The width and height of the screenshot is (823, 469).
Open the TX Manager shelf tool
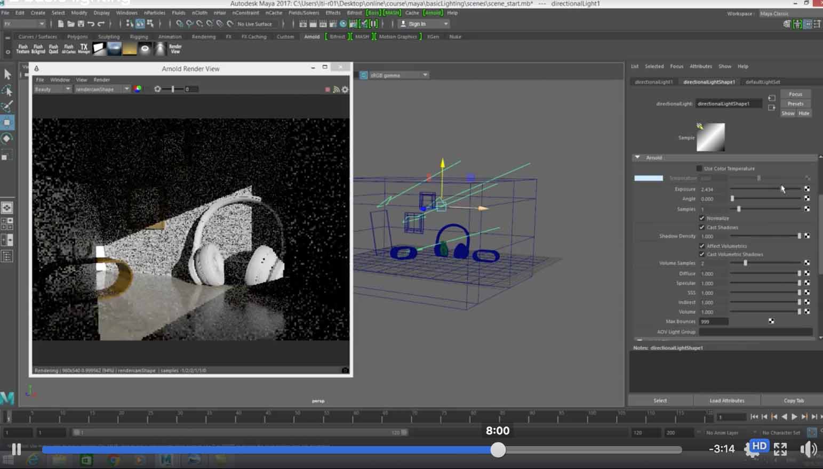[x=84, y=48]
